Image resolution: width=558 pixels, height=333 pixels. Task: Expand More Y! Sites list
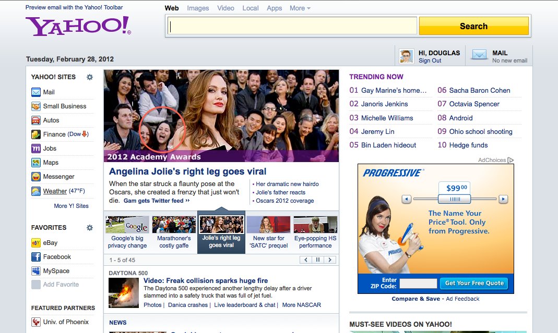(x=71, y=206)
